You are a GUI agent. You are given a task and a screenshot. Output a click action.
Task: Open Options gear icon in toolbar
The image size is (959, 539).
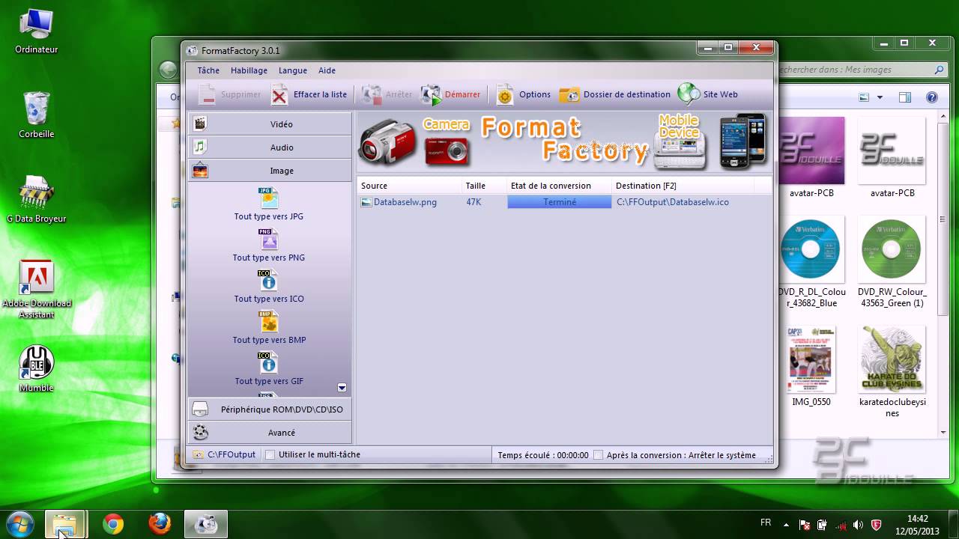(x=505, y=94)
